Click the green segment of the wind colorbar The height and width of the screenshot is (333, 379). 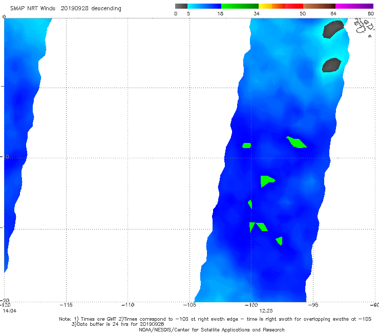[240, 6]
